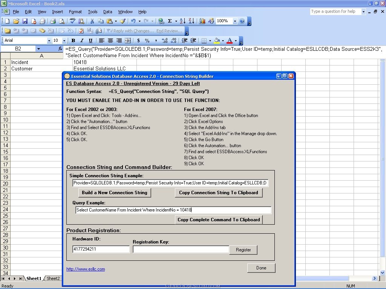Launch the Chart Wizard
The width and height of the screenshot is (386, 289).
point(202,21)
